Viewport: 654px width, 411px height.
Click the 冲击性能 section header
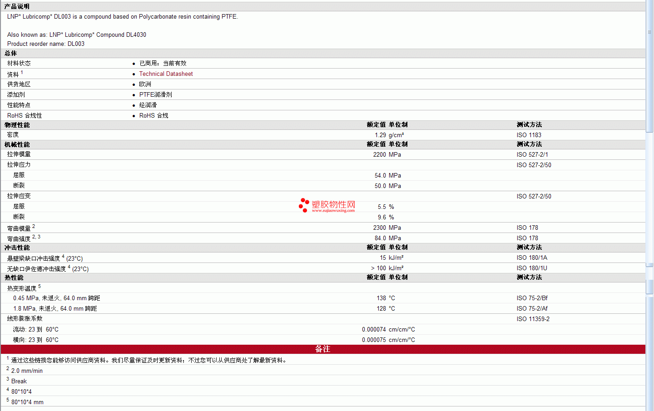click(17, 248)
